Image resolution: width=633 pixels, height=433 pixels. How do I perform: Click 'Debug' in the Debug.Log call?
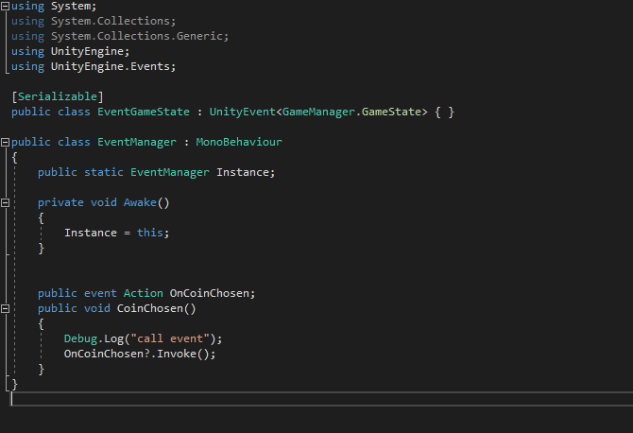[80, 338]
